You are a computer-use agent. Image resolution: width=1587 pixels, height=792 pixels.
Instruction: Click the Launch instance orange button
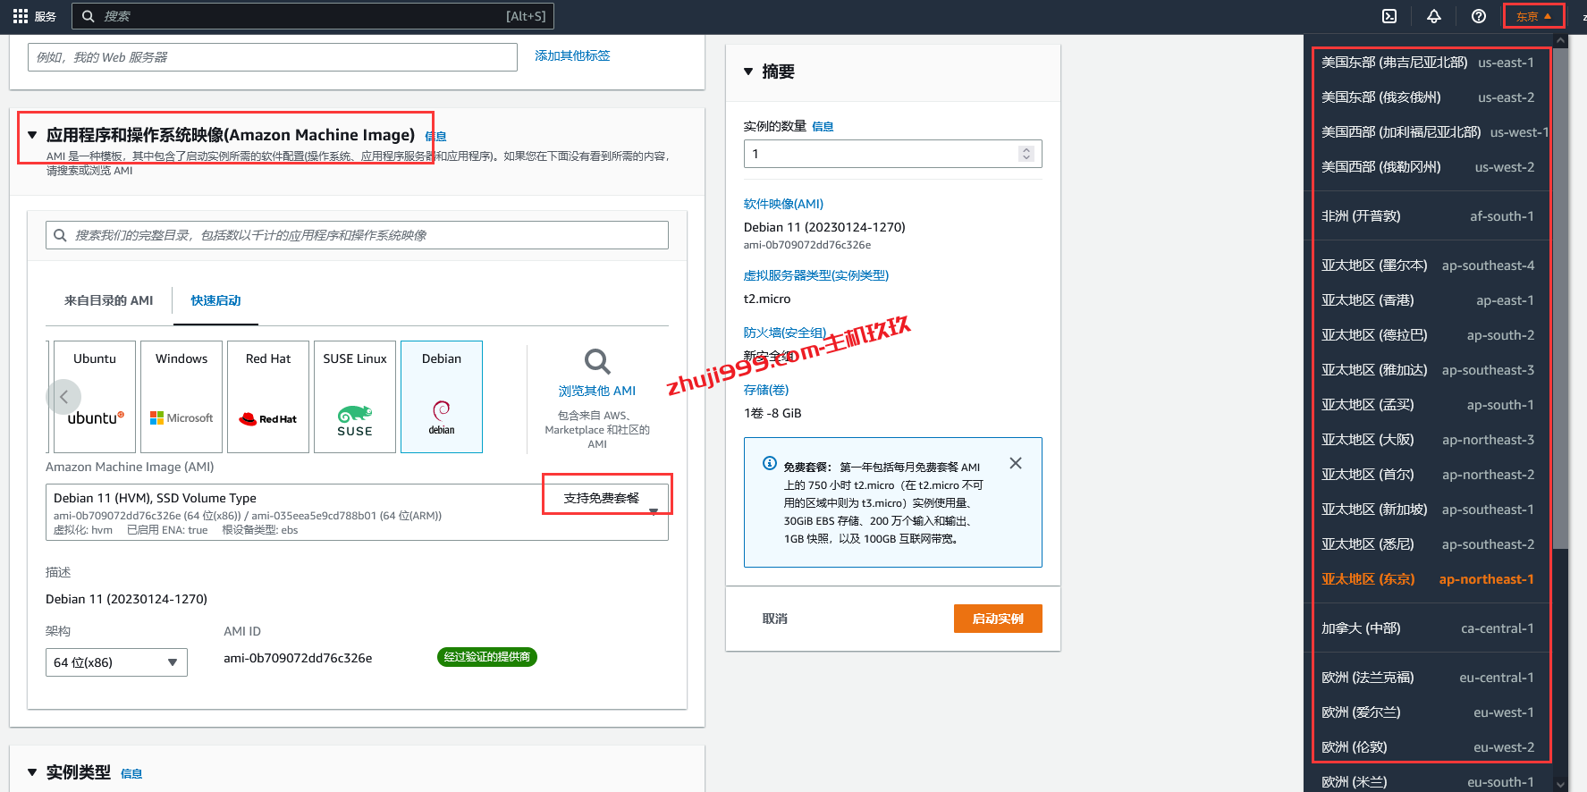(x=998, y=619)
